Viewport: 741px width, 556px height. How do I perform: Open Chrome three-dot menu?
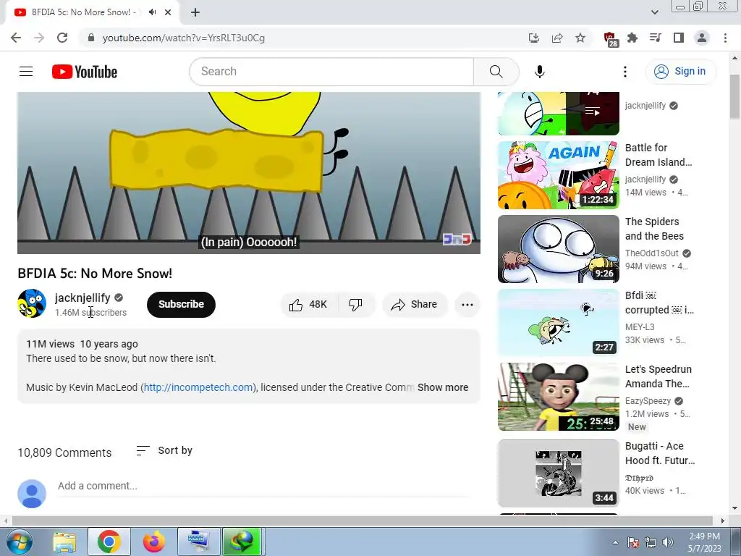click(725, 38)
